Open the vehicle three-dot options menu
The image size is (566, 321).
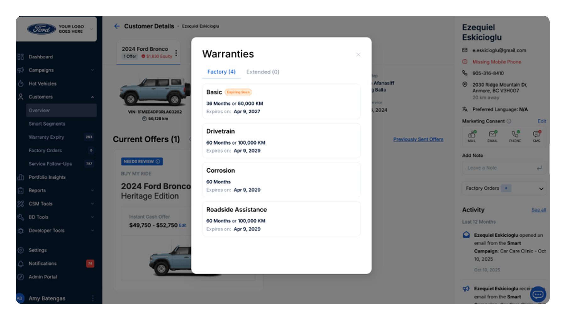click(x=176, y=53)
